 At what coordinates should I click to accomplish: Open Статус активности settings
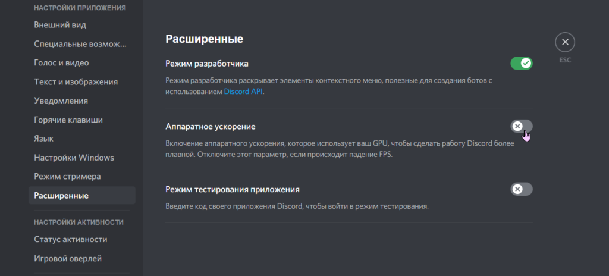pos(70,239)
